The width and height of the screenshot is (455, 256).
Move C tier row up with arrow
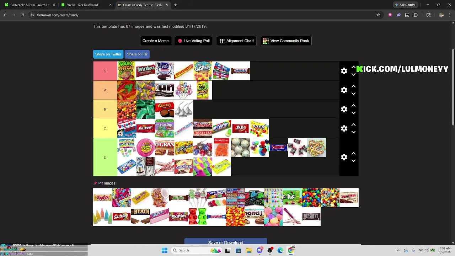point(353,125)
